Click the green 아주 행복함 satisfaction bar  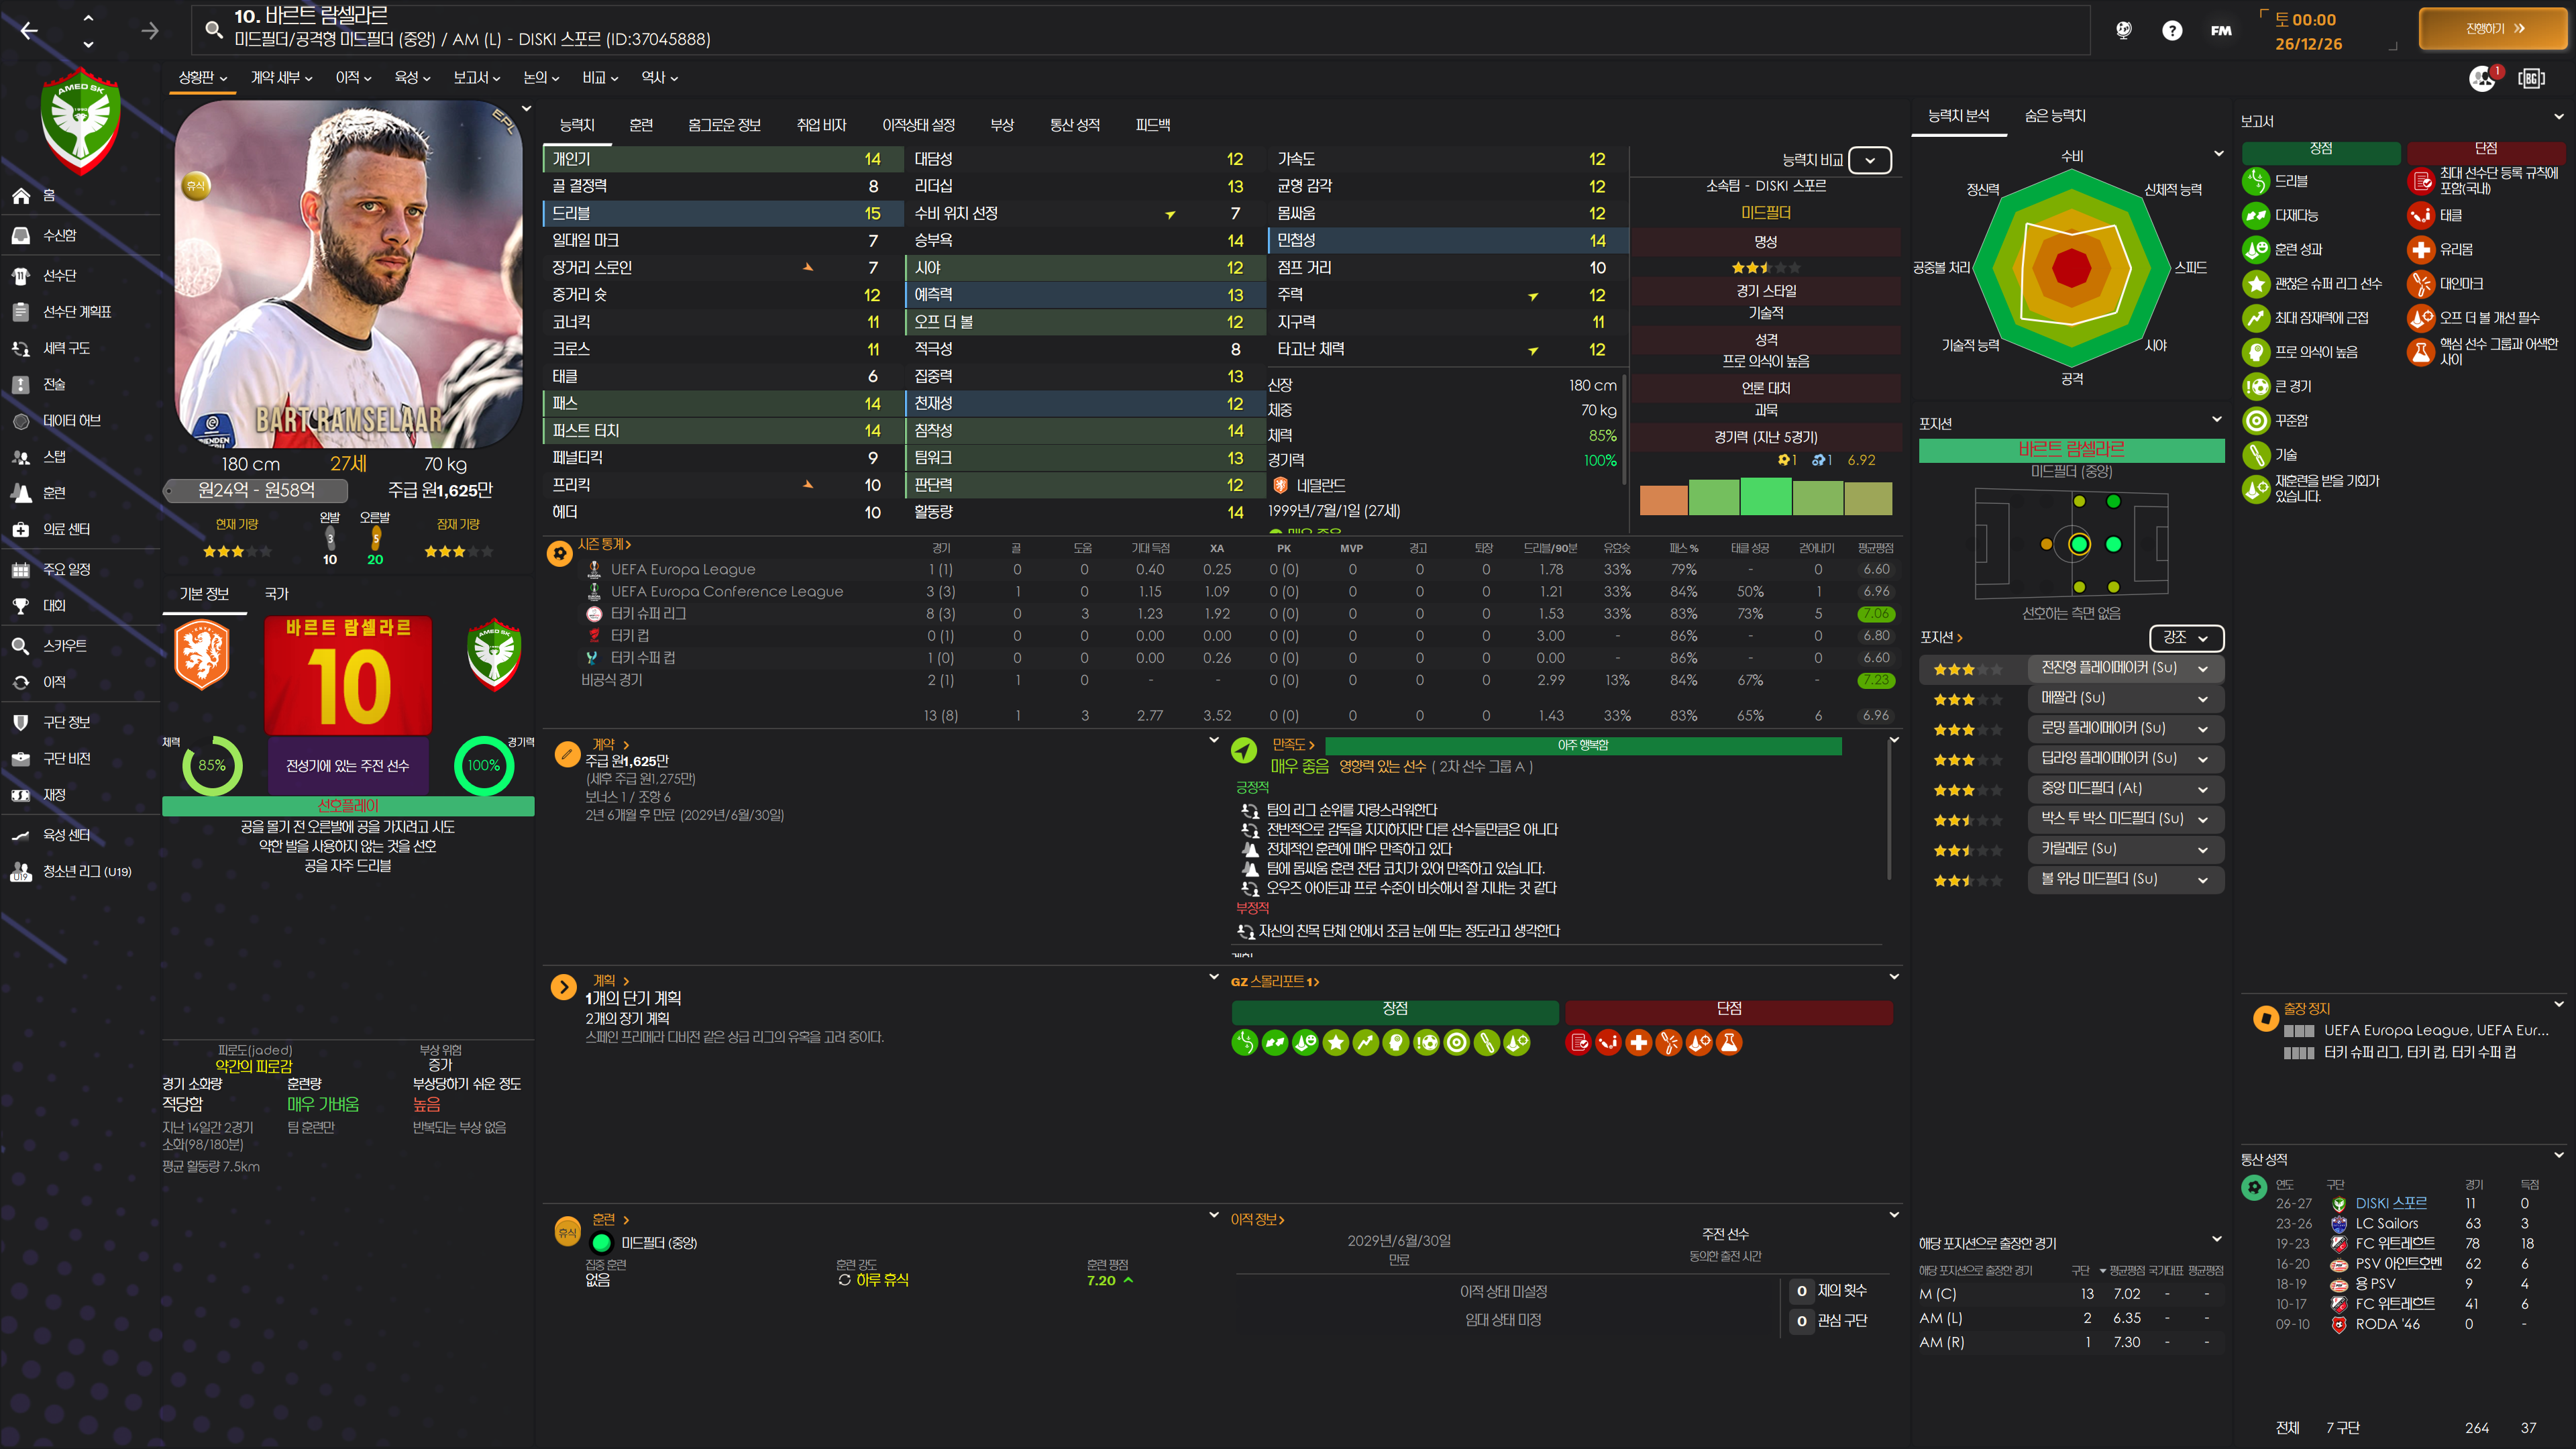(x=1582, y=745)
